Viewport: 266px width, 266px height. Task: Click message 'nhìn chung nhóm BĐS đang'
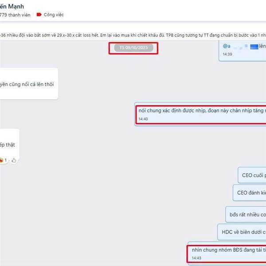pos(227,253)
